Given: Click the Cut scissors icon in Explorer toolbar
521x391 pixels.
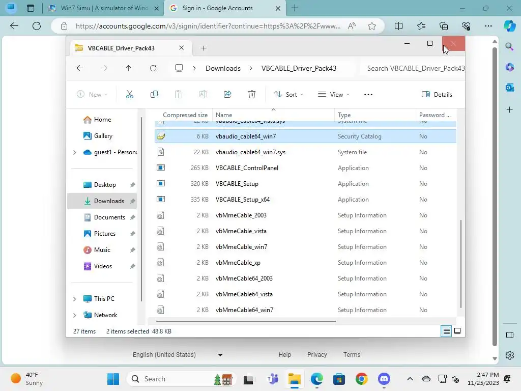Looking at the screenshot, I should pos(130,94).
